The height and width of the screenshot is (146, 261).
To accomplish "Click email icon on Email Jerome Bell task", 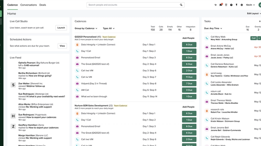I will 207,129.
